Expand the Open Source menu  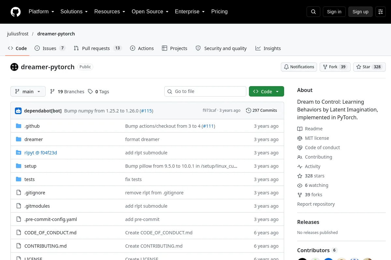tap(150, 12)
